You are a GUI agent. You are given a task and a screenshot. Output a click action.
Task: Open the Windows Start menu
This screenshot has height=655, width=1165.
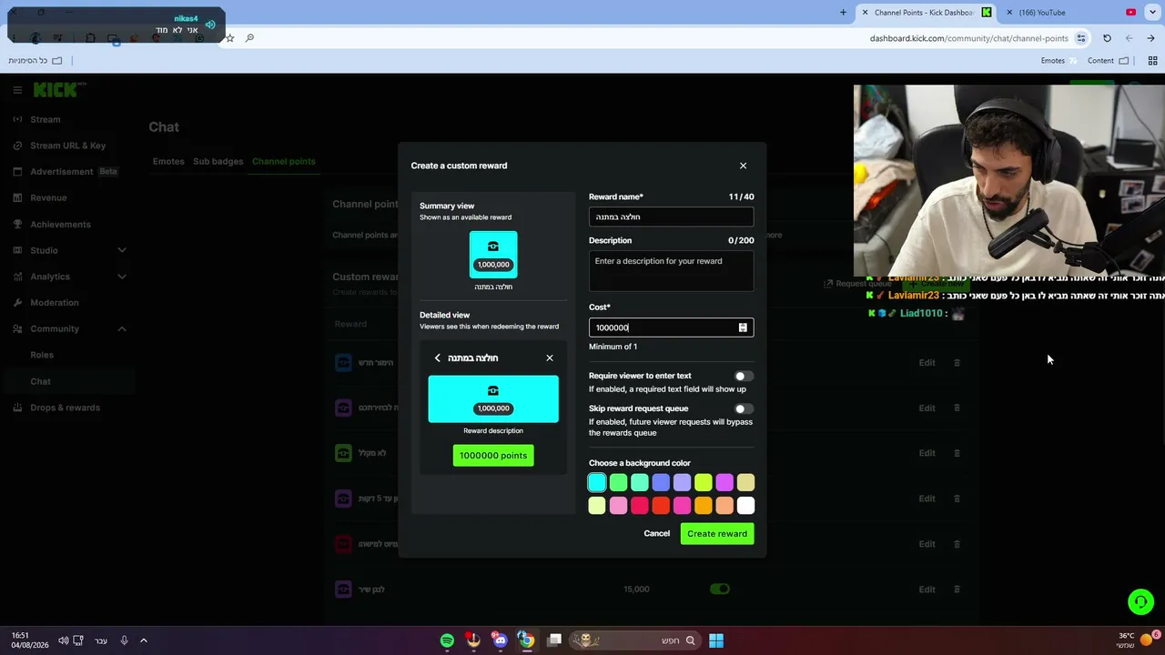(x=716, y=640)
